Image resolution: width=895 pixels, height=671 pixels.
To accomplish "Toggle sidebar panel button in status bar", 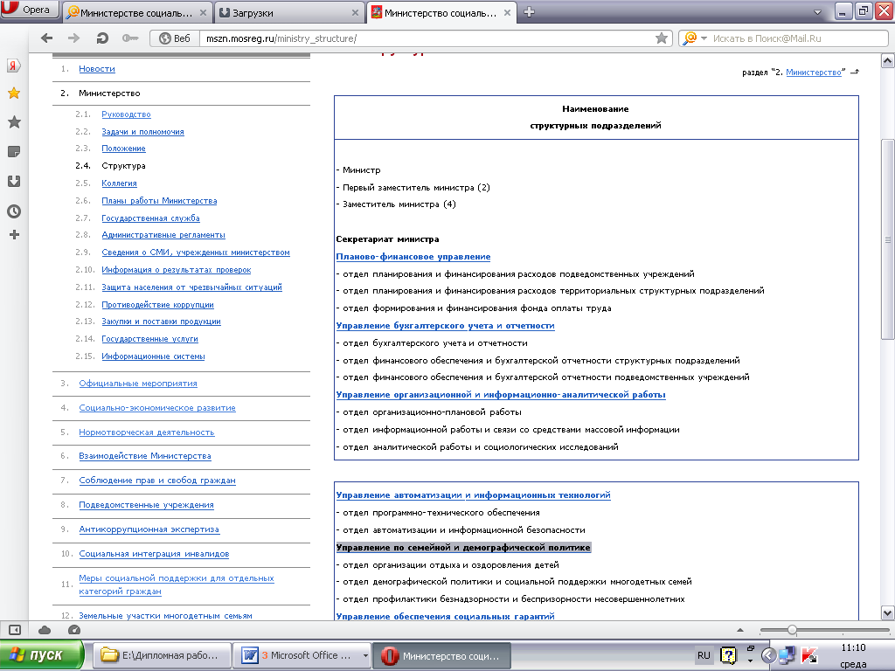I will [15, 630].
